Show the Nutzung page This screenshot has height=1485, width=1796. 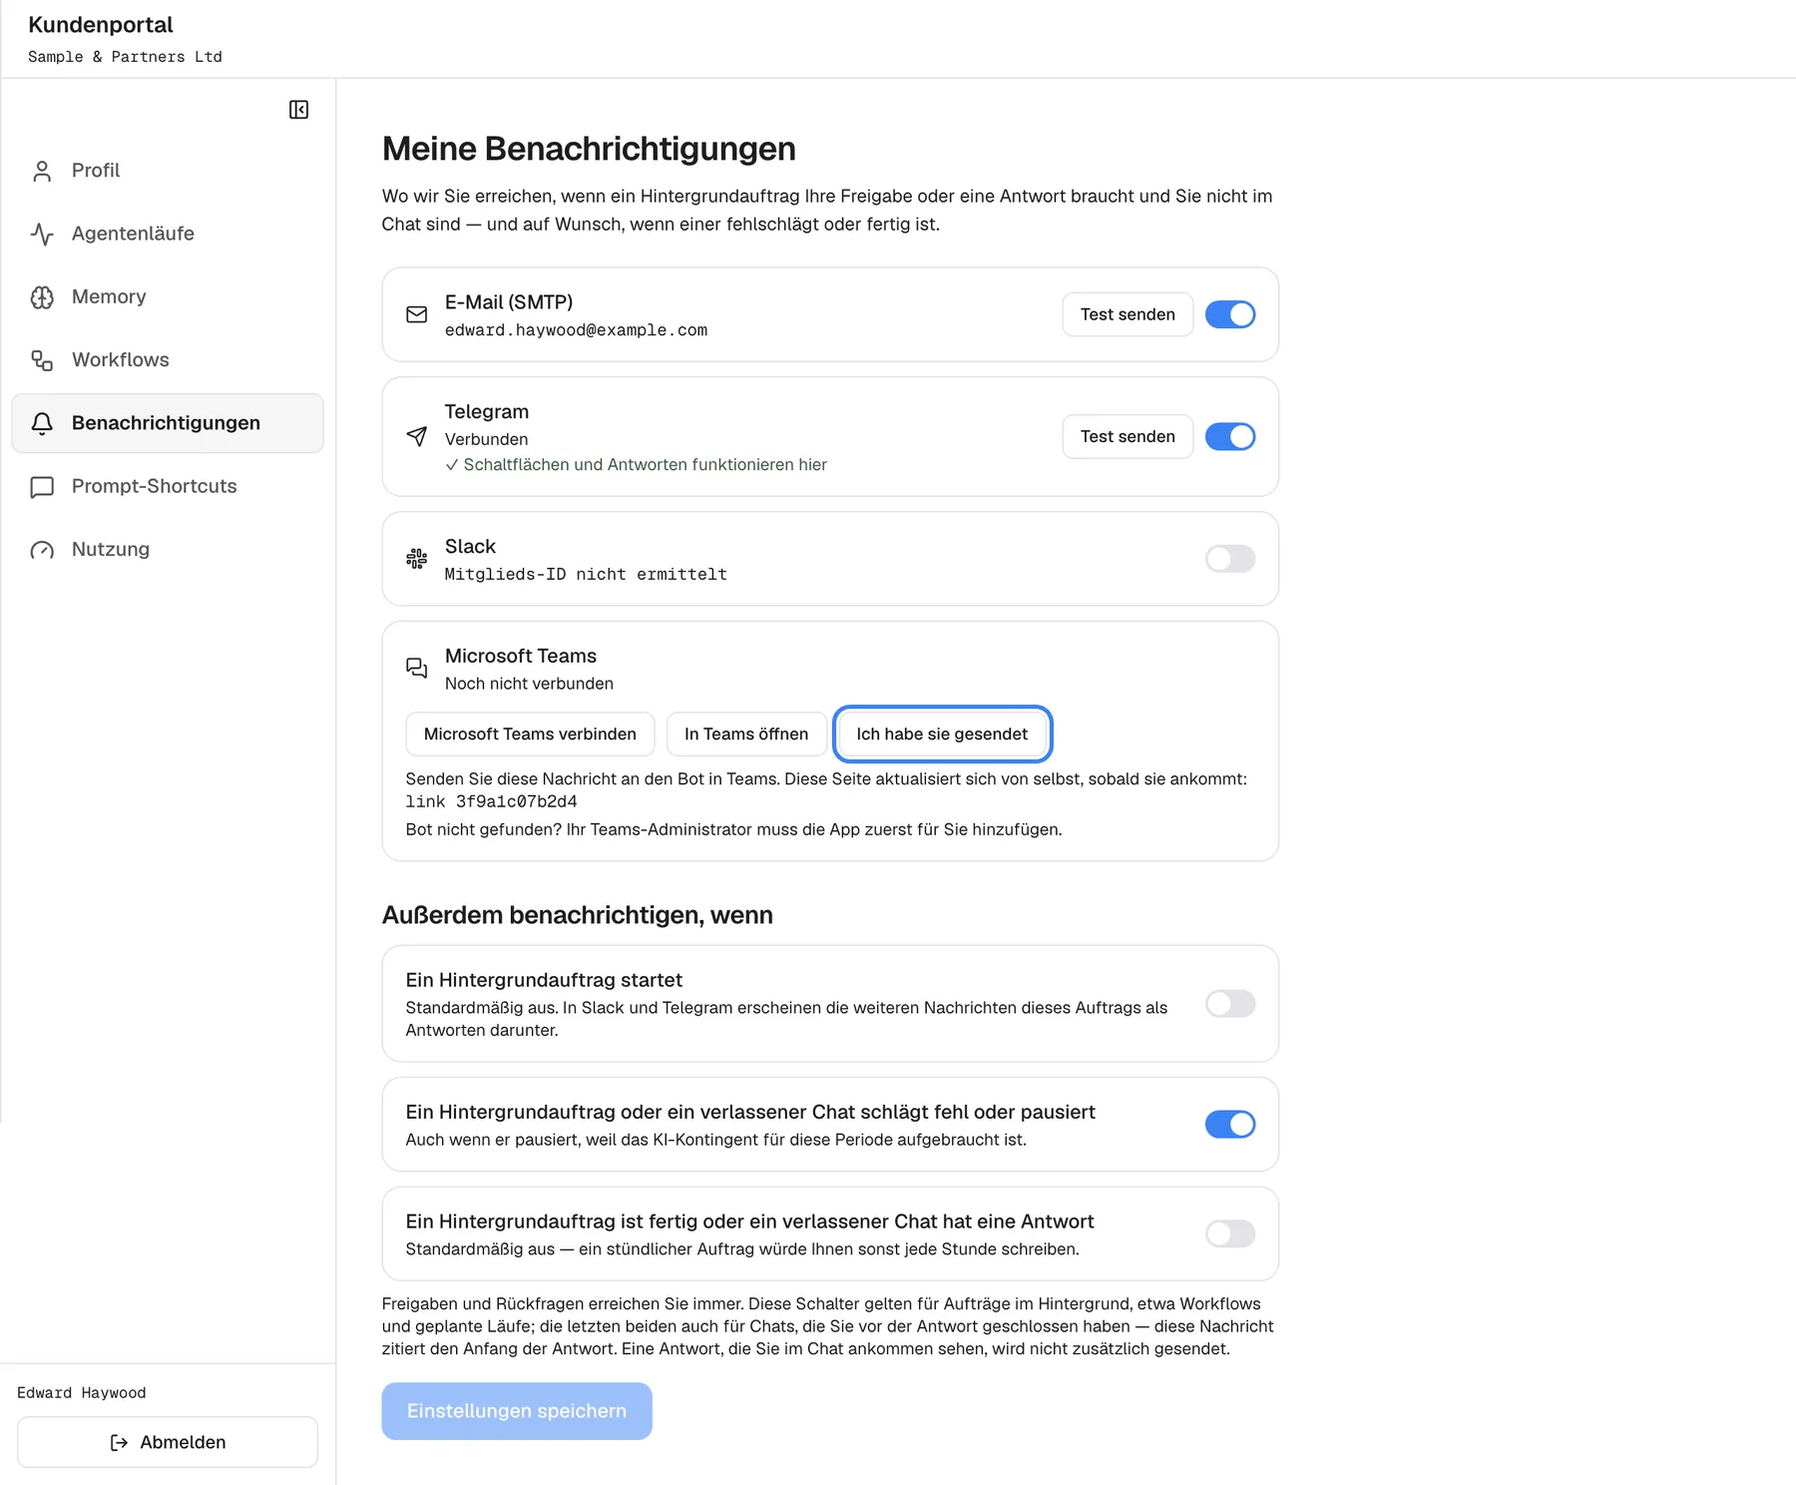pyautogui.click(x=168, y=549)
